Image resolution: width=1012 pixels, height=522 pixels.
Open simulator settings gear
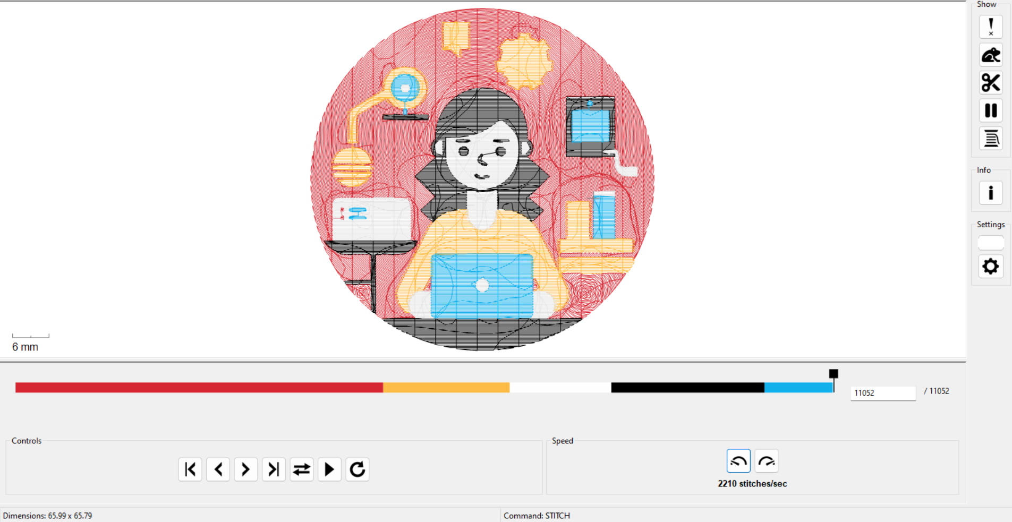(x=991, y=267)
